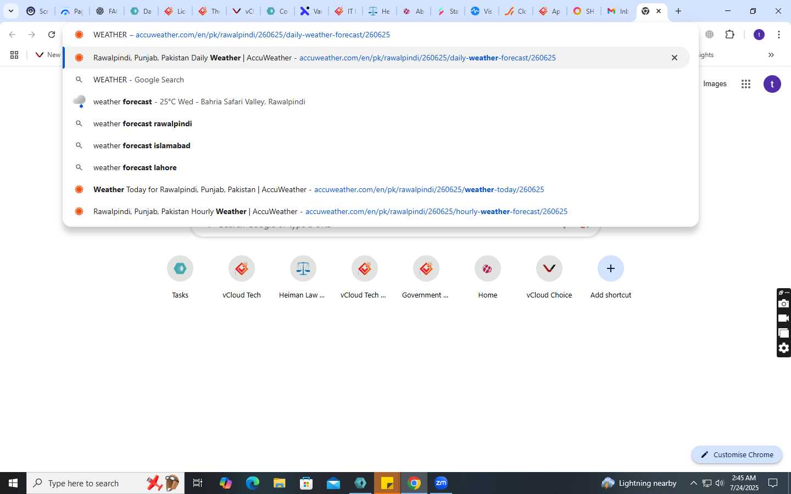Viewport: 791px width, 494px height.
Task: Go back to previous page
Action: pos(12,35)
